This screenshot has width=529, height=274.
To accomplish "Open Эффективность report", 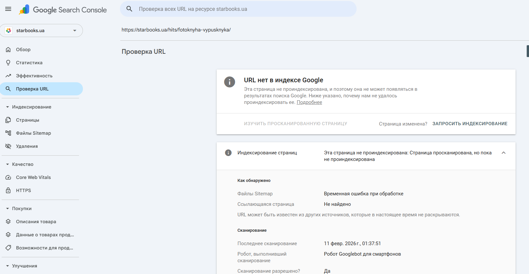I will [x=41, y=76].
